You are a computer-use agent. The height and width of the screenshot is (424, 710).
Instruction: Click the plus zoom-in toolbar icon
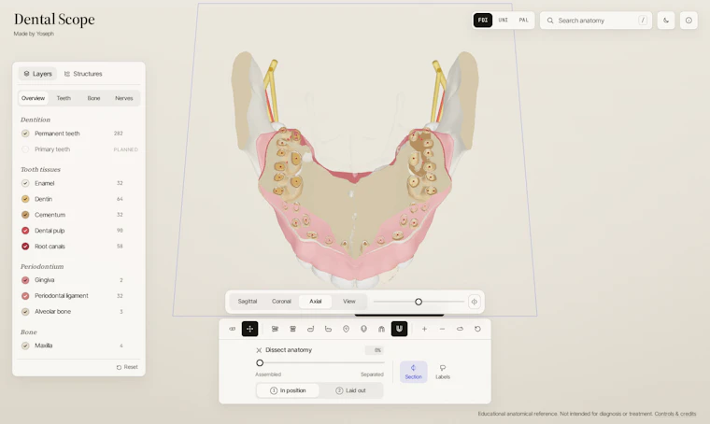[424, 329]
